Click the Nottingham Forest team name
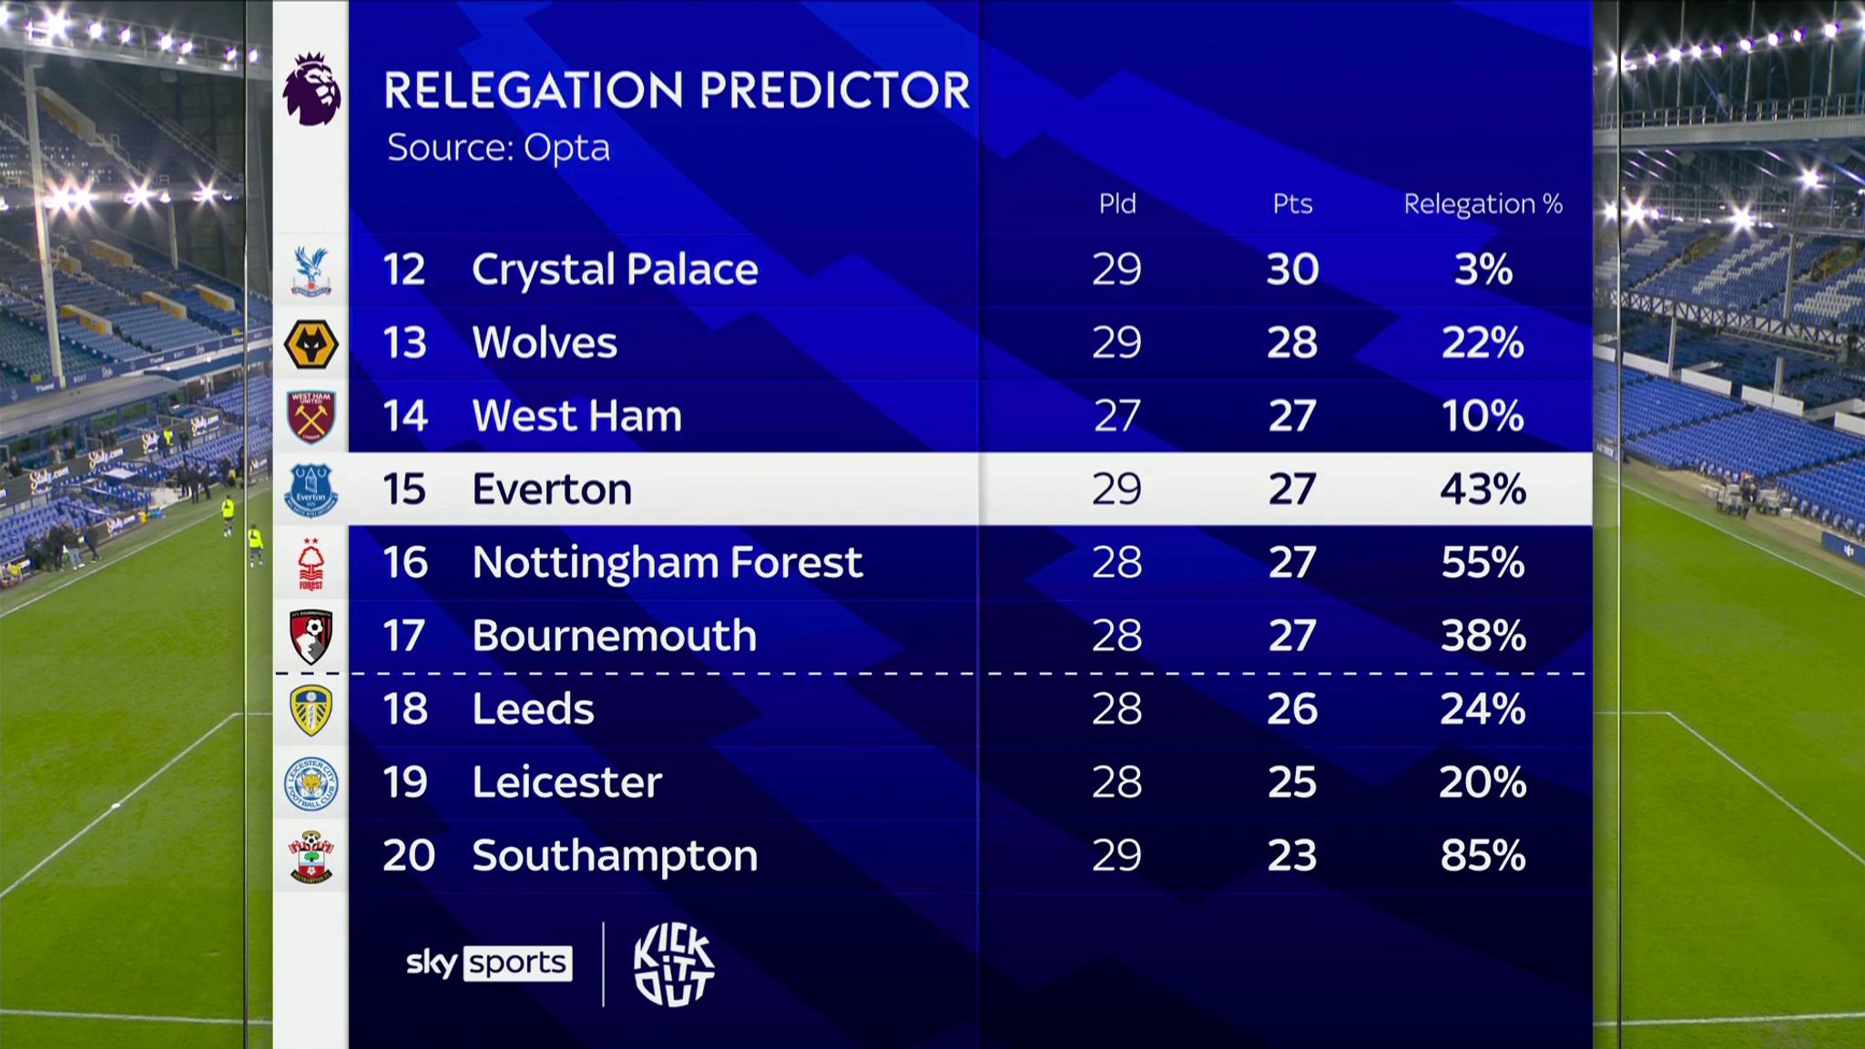 [667, 563]
